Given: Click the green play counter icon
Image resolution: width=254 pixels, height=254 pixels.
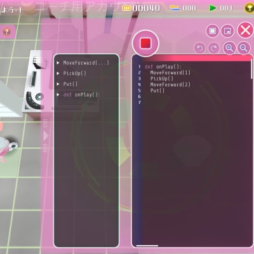Looking at the screenshot, I should [213, 8].
